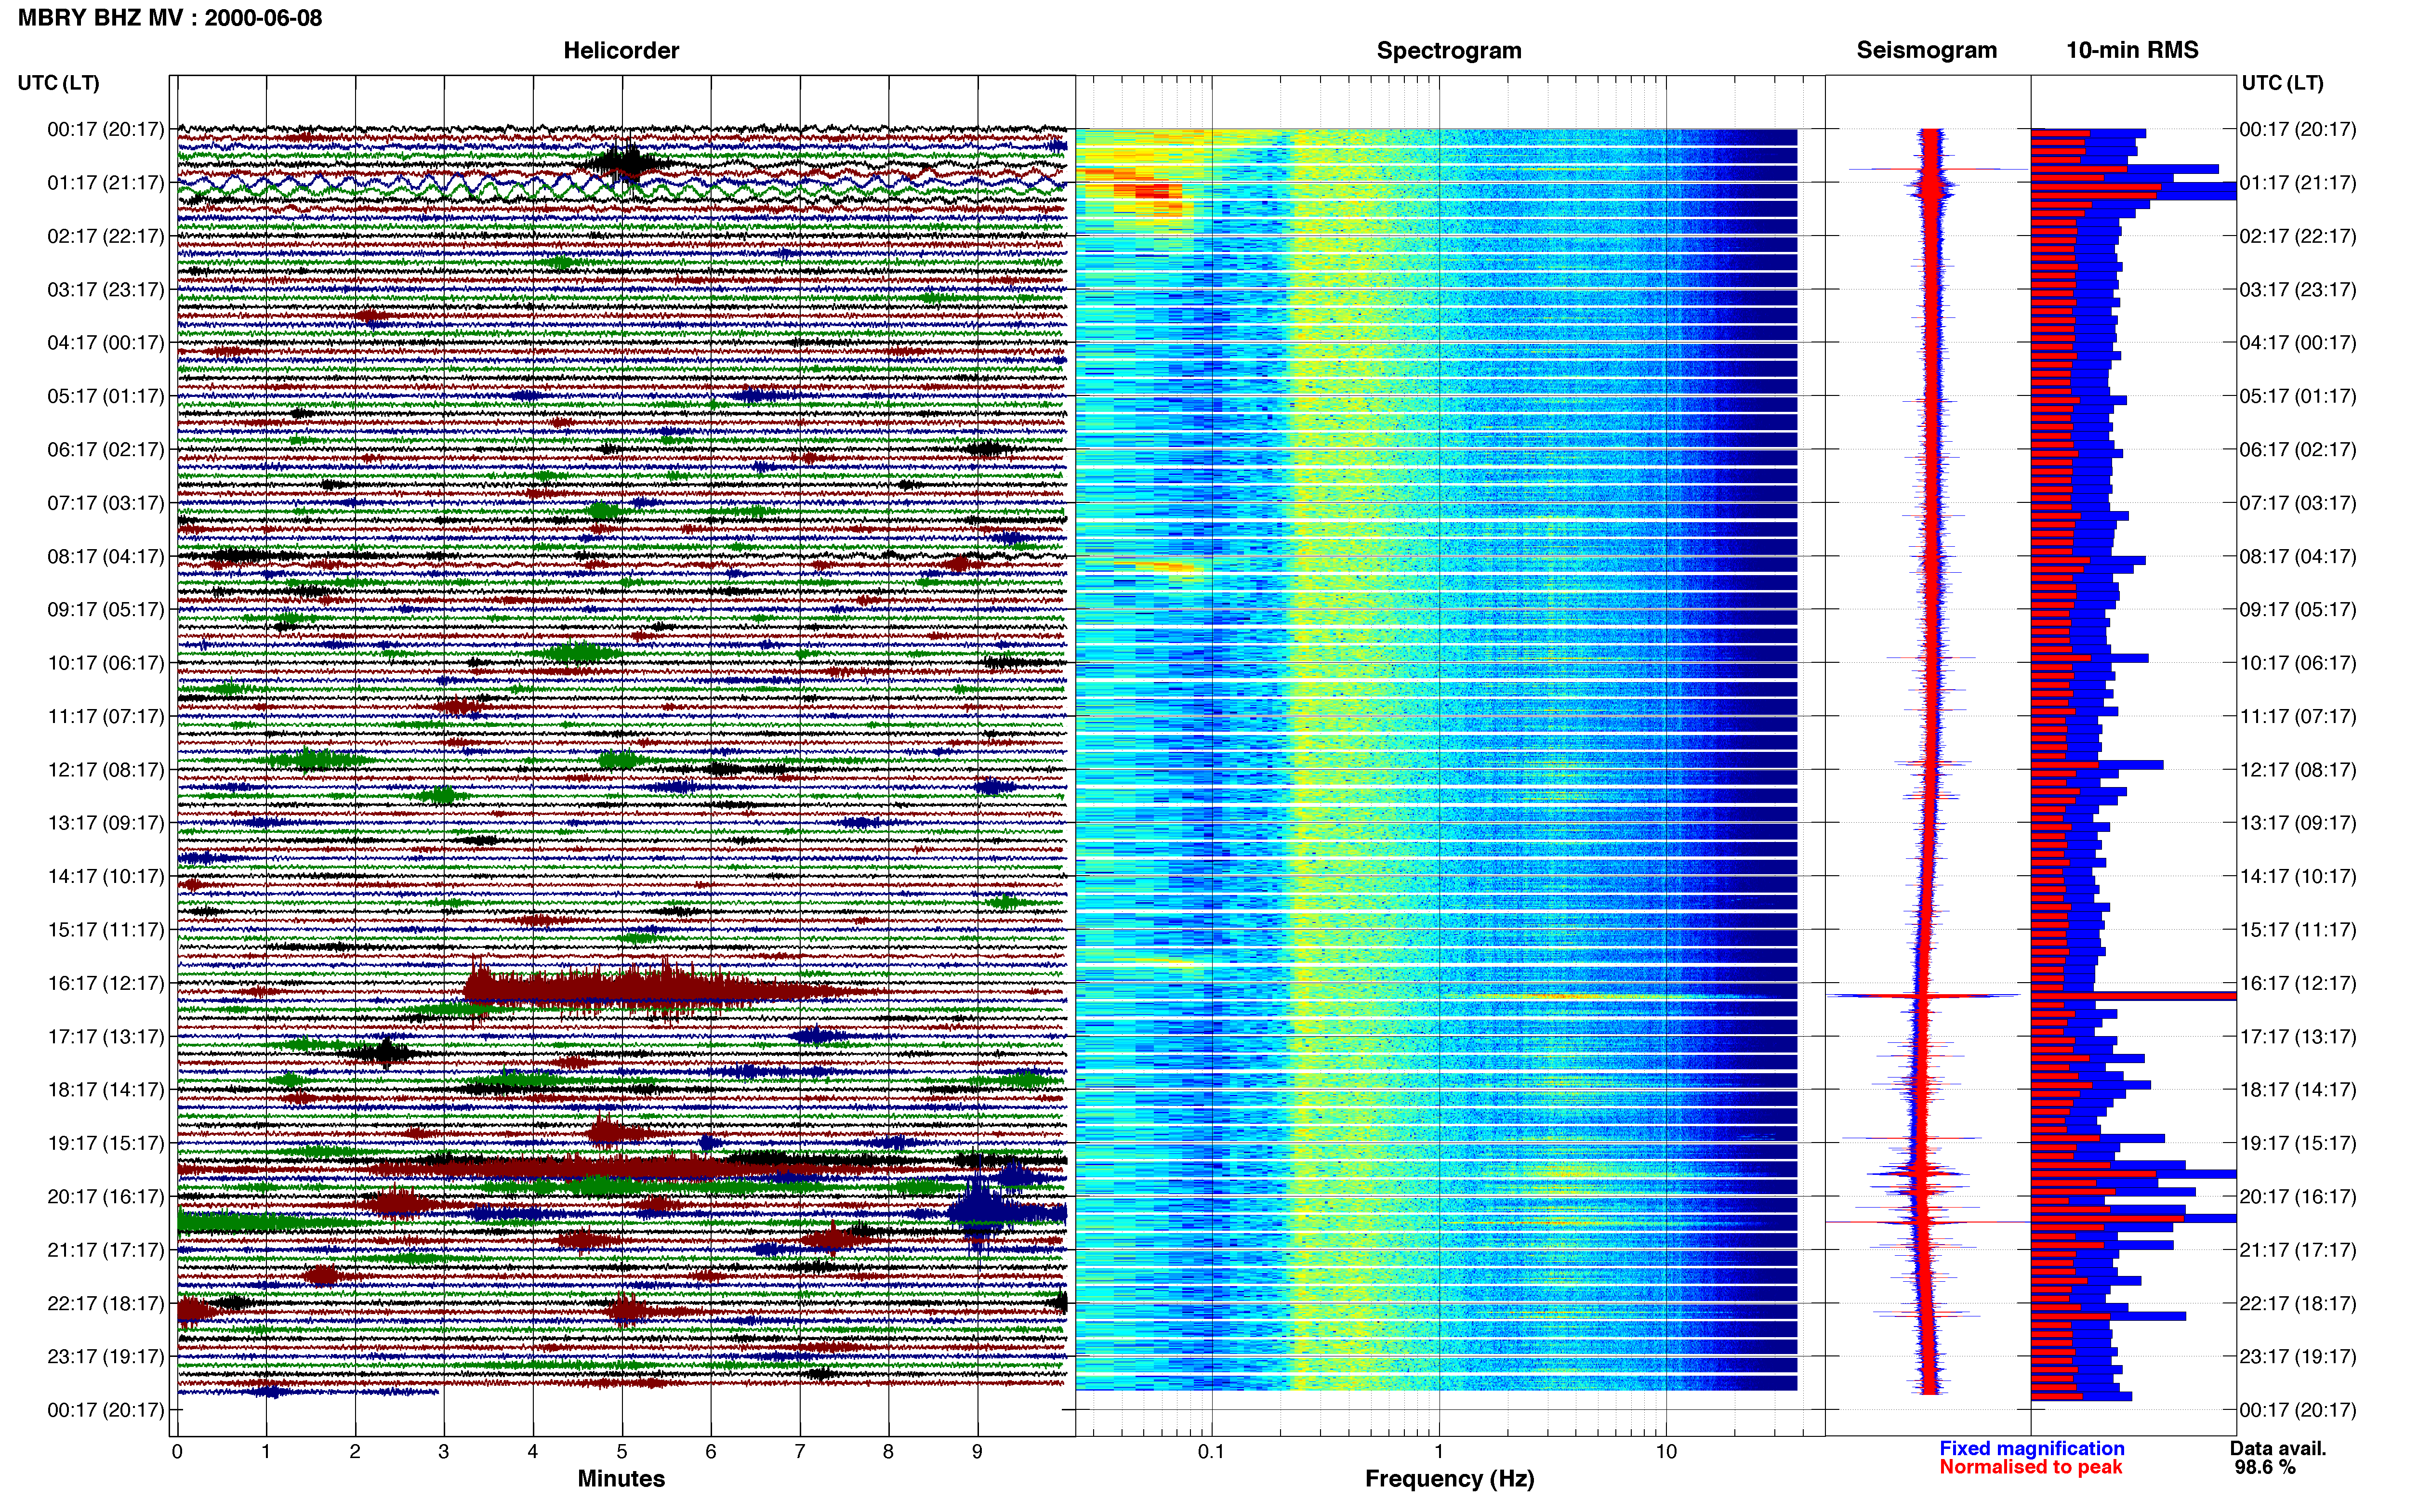Click left time label 03:17 (23:17)
This screenshot has width=2418, height=1512.
[x=106, y=290]
